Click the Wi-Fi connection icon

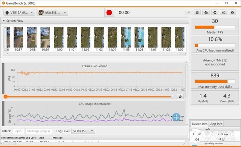[189, 12]
